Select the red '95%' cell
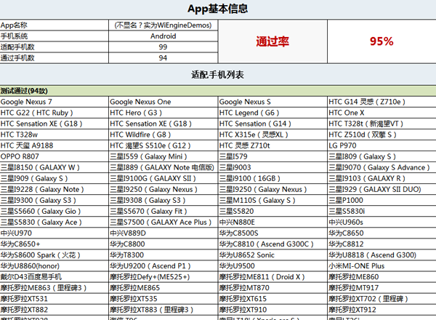The width and height of the screenshot is (436, 320). (381, 41)
